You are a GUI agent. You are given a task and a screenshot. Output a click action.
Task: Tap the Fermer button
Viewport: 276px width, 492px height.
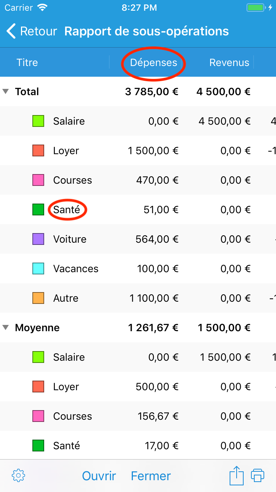(151, 476)
